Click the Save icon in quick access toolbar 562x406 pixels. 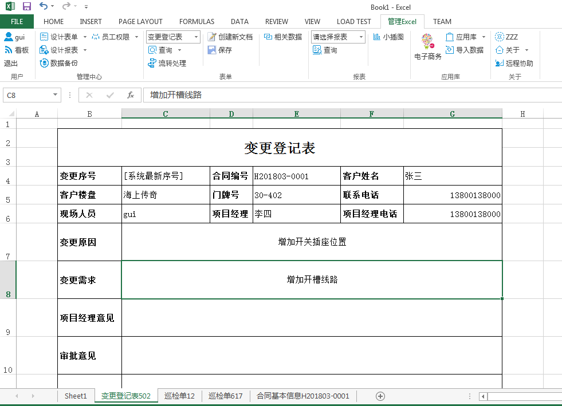click(x=26, y=6)
